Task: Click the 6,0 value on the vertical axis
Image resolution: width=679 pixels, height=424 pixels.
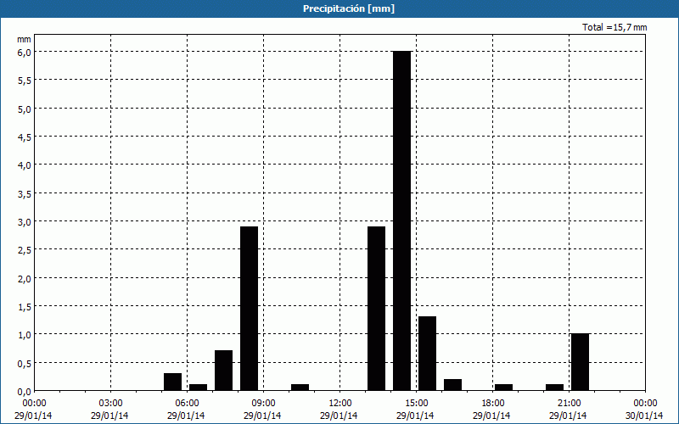Action: 25,52
